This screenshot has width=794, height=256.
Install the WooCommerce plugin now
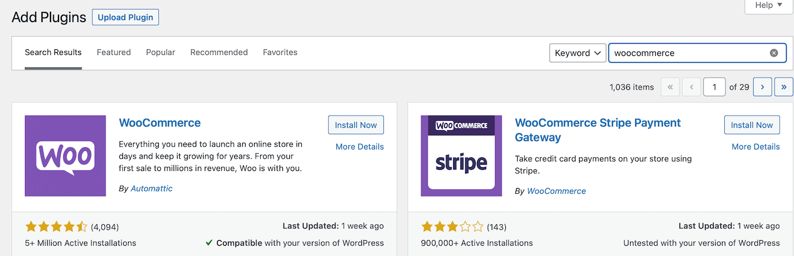[x=356, y=125]
